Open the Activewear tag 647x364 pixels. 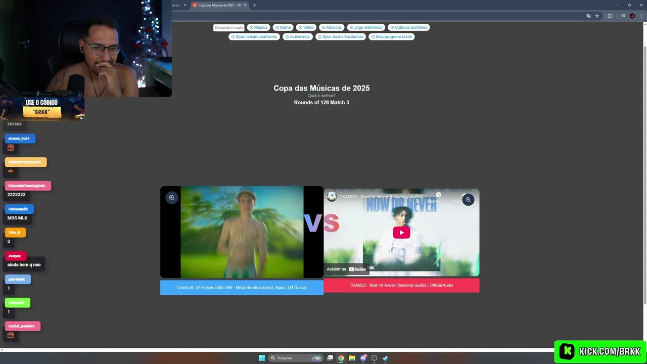[297, 37]
